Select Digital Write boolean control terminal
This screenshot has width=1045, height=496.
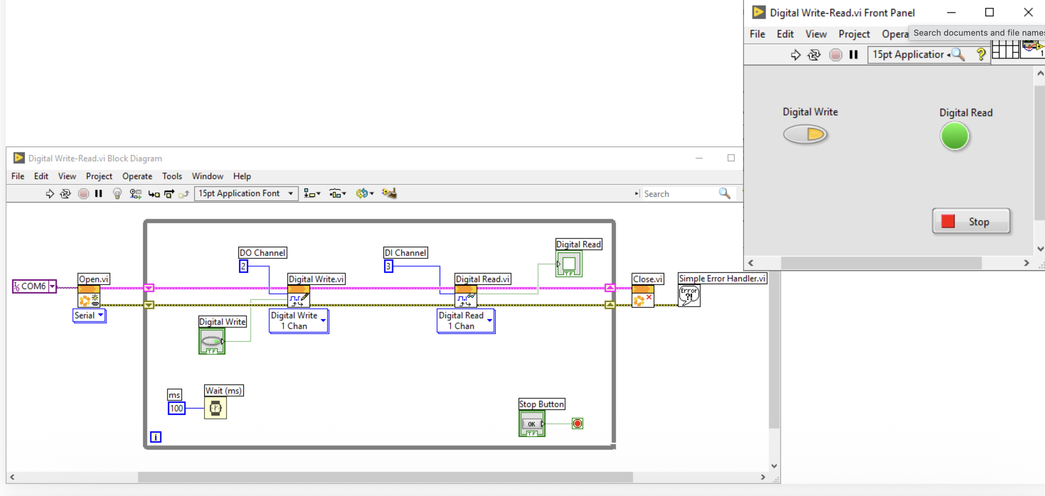[212, 341]
